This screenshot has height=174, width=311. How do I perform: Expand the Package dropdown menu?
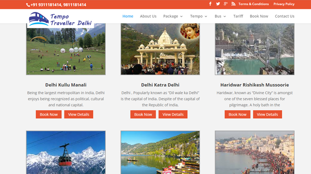pos(173,16)
